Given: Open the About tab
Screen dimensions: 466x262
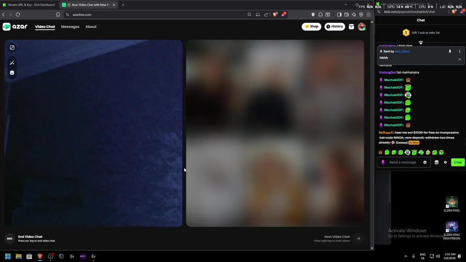Looking at the screenshot, I should pyautogui.click(x=91, y=27).
